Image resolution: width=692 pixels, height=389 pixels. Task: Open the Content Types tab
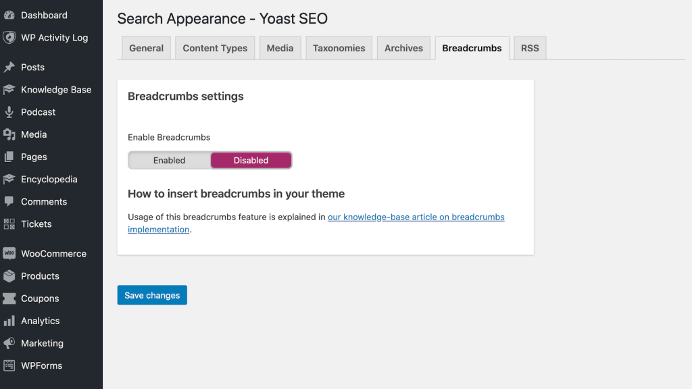pyautogui.click(x=215, y=48)
